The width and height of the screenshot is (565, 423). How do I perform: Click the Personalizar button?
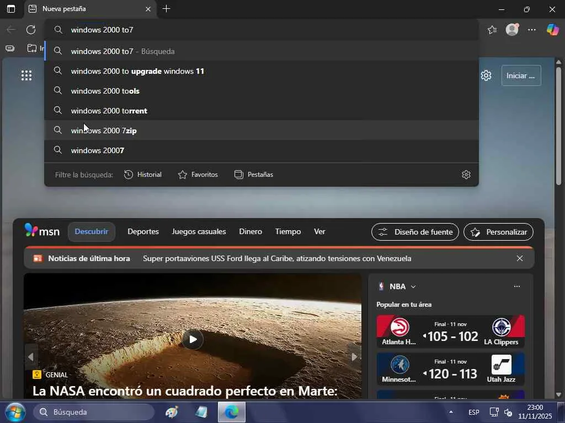point(498,232)
